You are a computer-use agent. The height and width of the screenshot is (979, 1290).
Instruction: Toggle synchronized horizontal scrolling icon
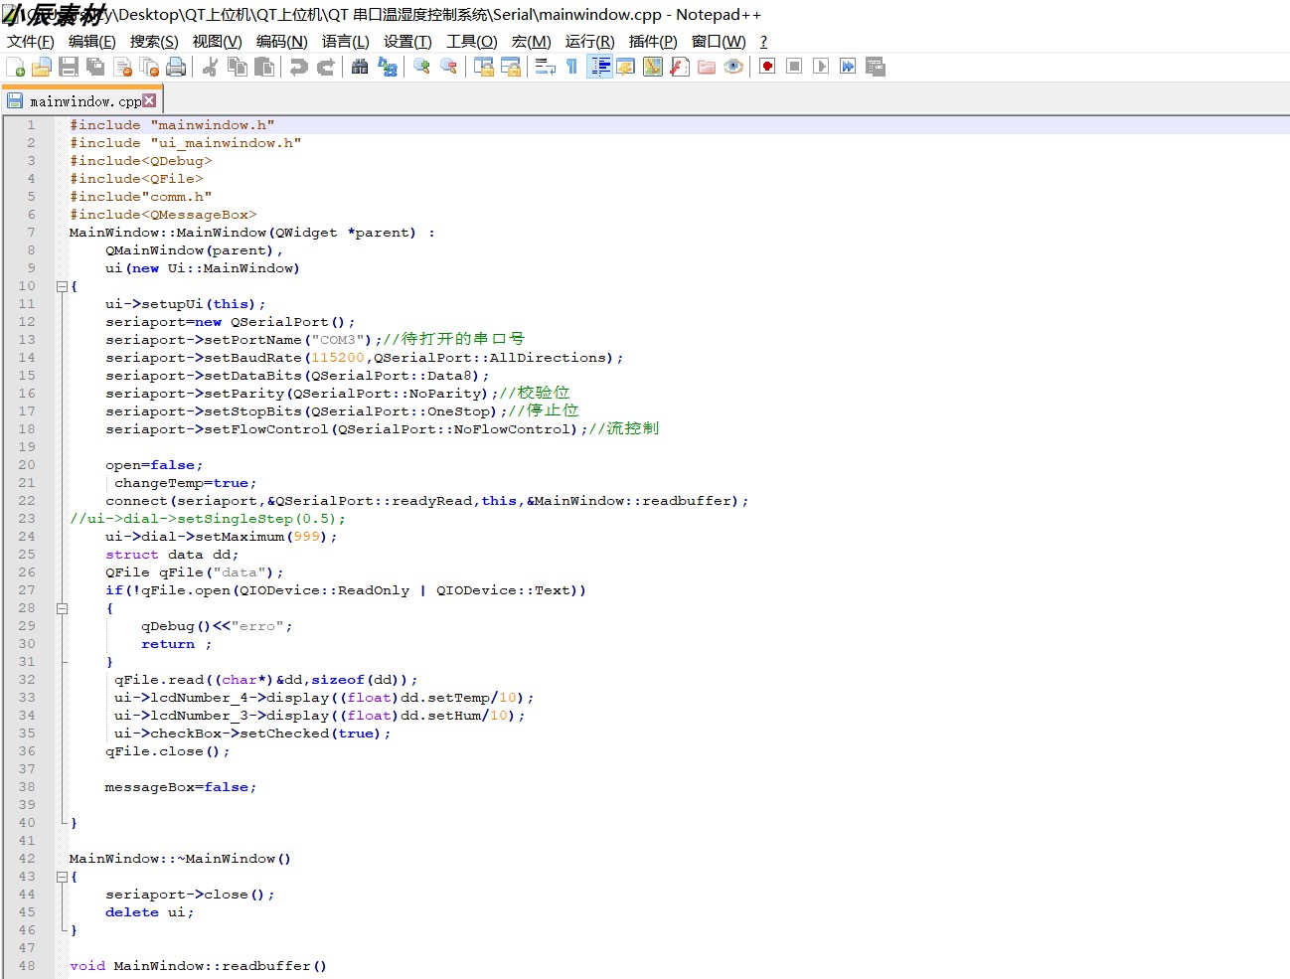point(511,67)
